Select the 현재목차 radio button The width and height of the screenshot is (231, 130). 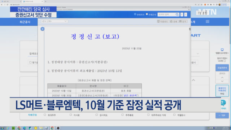pyautogui.click(x=135, y=14)
